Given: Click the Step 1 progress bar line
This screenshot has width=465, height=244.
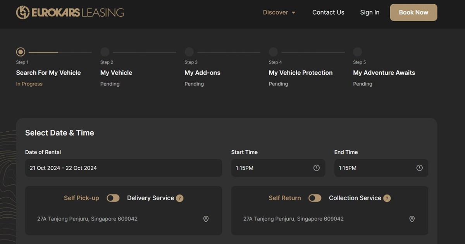Looking at the screenshot, I should tap(60, 52).
